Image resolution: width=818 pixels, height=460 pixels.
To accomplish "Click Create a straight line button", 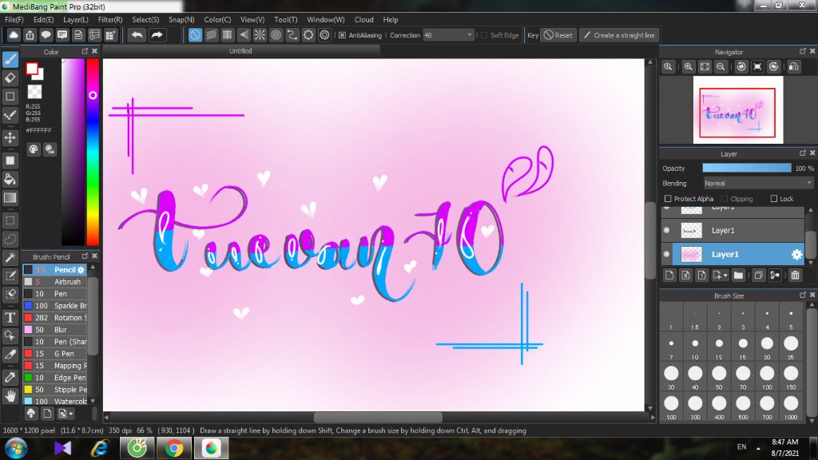I will (619, 35).
